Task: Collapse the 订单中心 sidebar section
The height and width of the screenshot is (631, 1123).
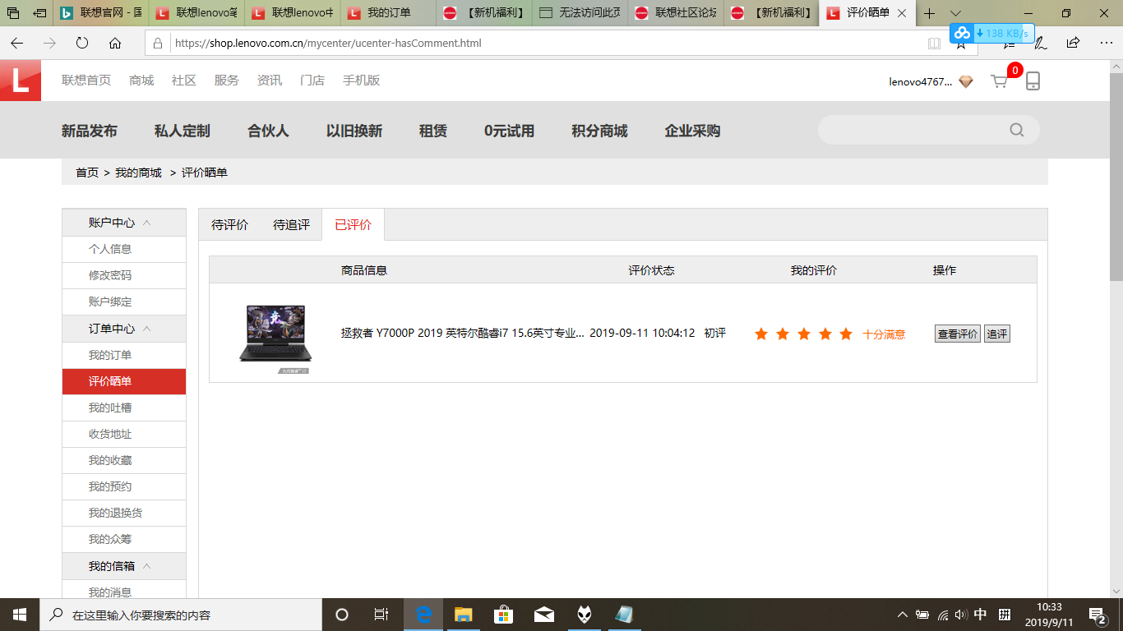Action: pyautogui.click(x=147, y=329)
